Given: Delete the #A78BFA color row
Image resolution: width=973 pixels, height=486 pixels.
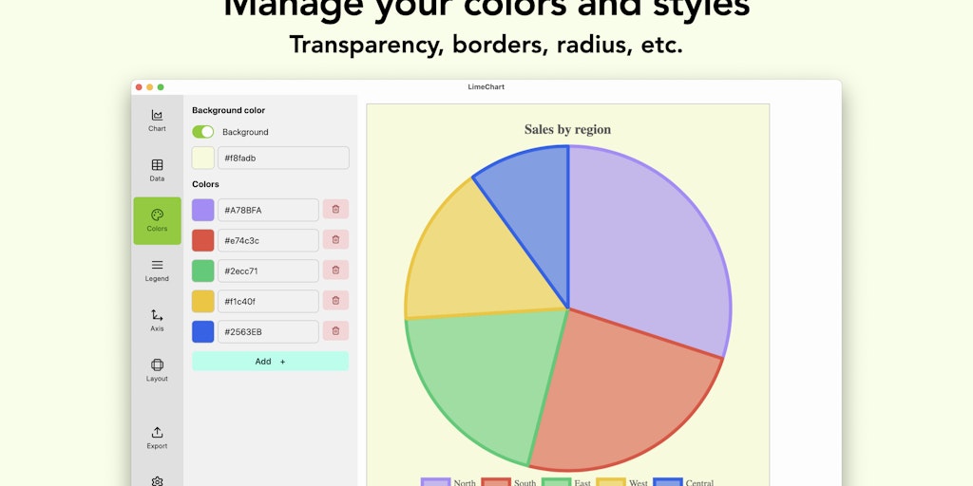Looking at the screenshot, I should (x=335, y=210).
